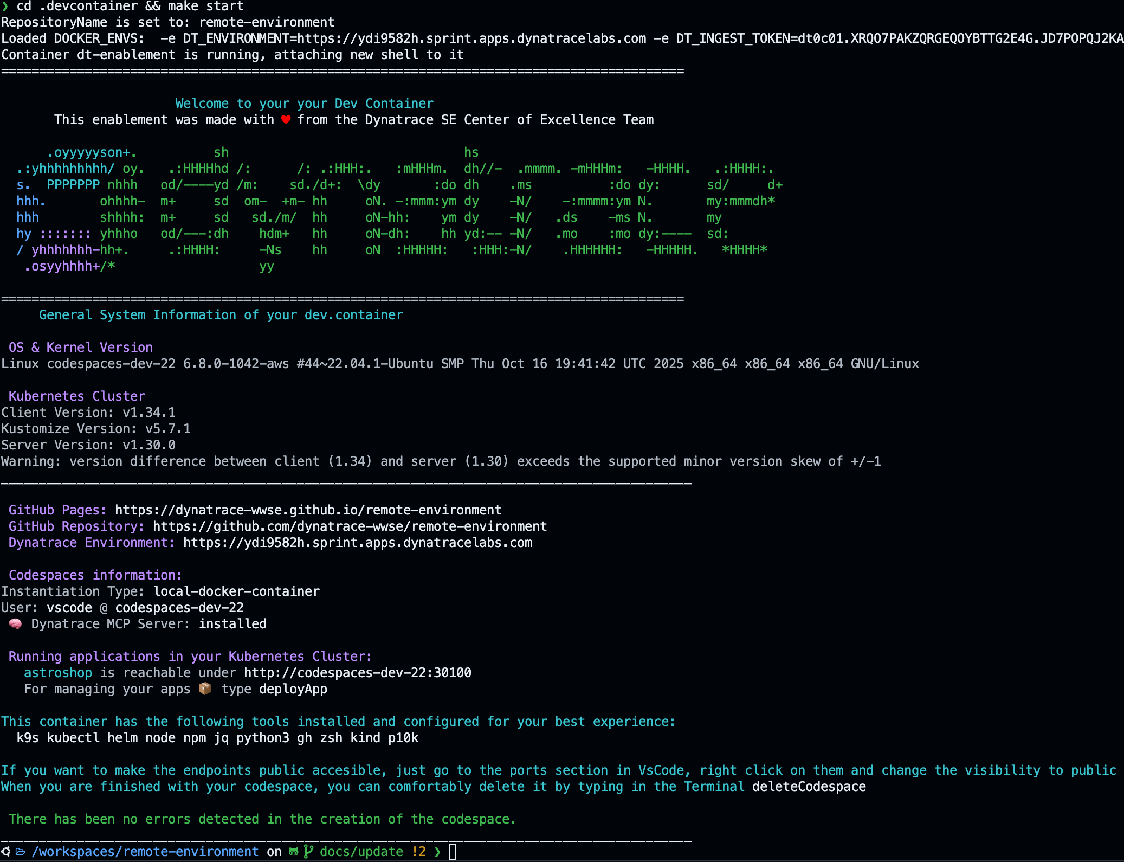Screen dimensions: 1124x862
Task: Click the GitHub octocat icon in prompt
Action: coord(294,852)
